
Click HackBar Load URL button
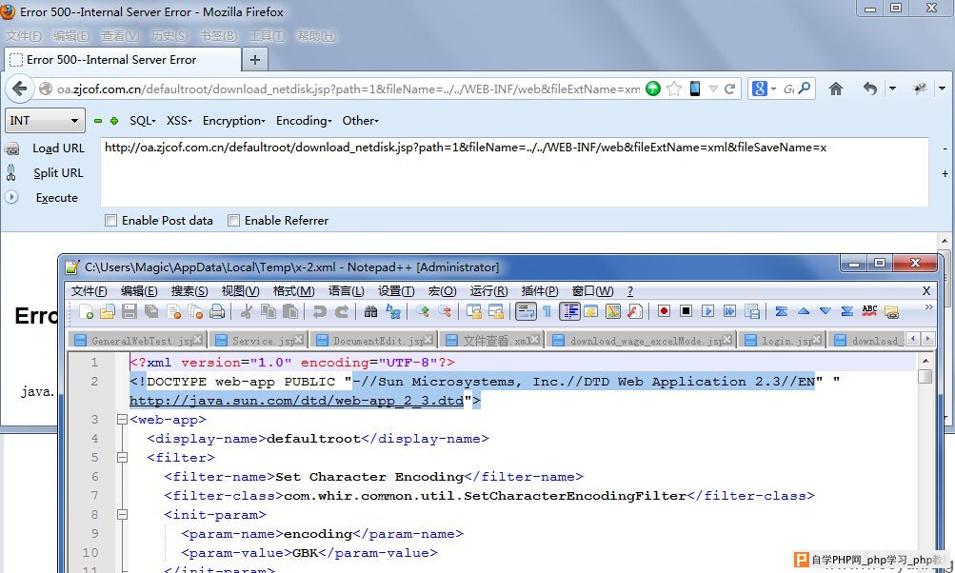(58, 148)
